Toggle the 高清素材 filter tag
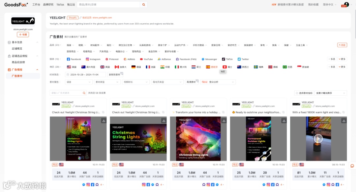The height and width of the screenshot is (192, 356). (192, 82)
